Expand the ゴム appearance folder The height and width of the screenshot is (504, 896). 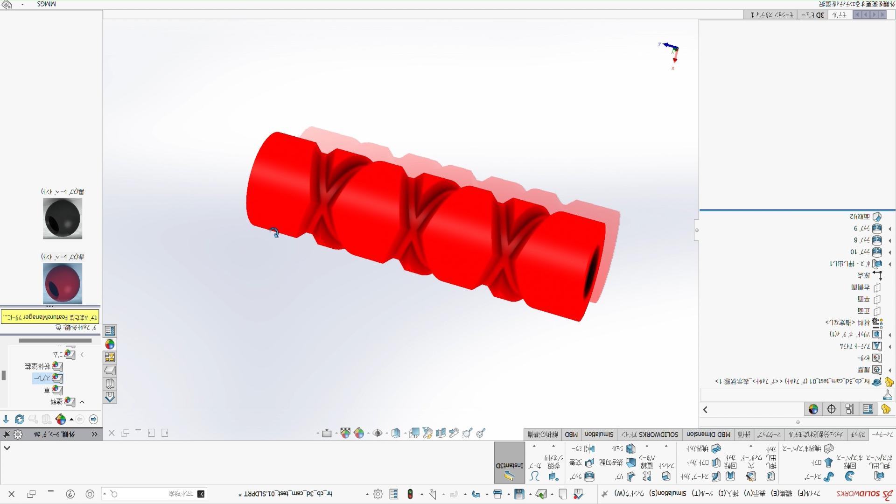coord(82,355)
